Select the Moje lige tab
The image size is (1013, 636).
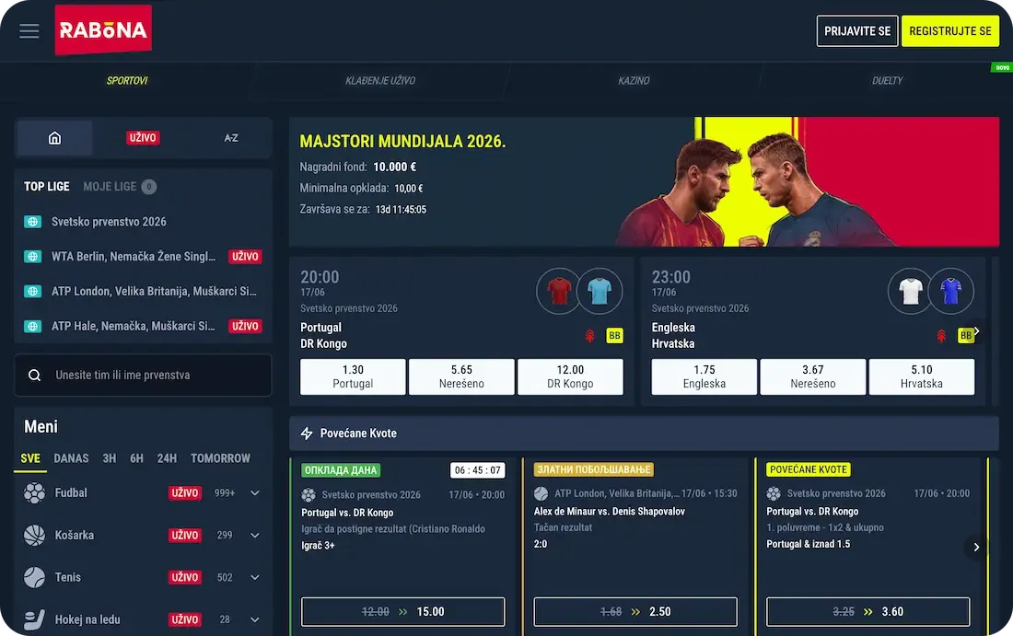tap(120, 187)
